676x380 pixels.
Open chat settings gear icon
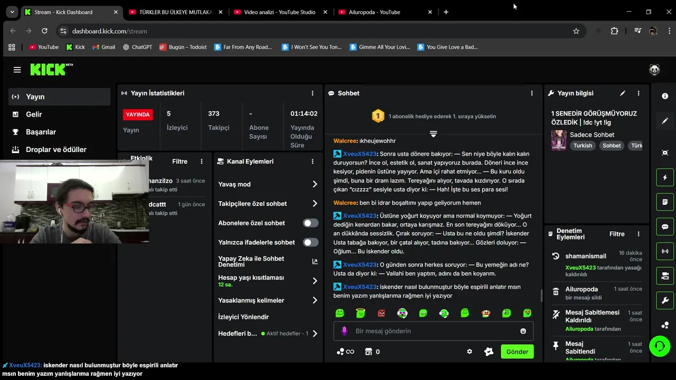470,351
